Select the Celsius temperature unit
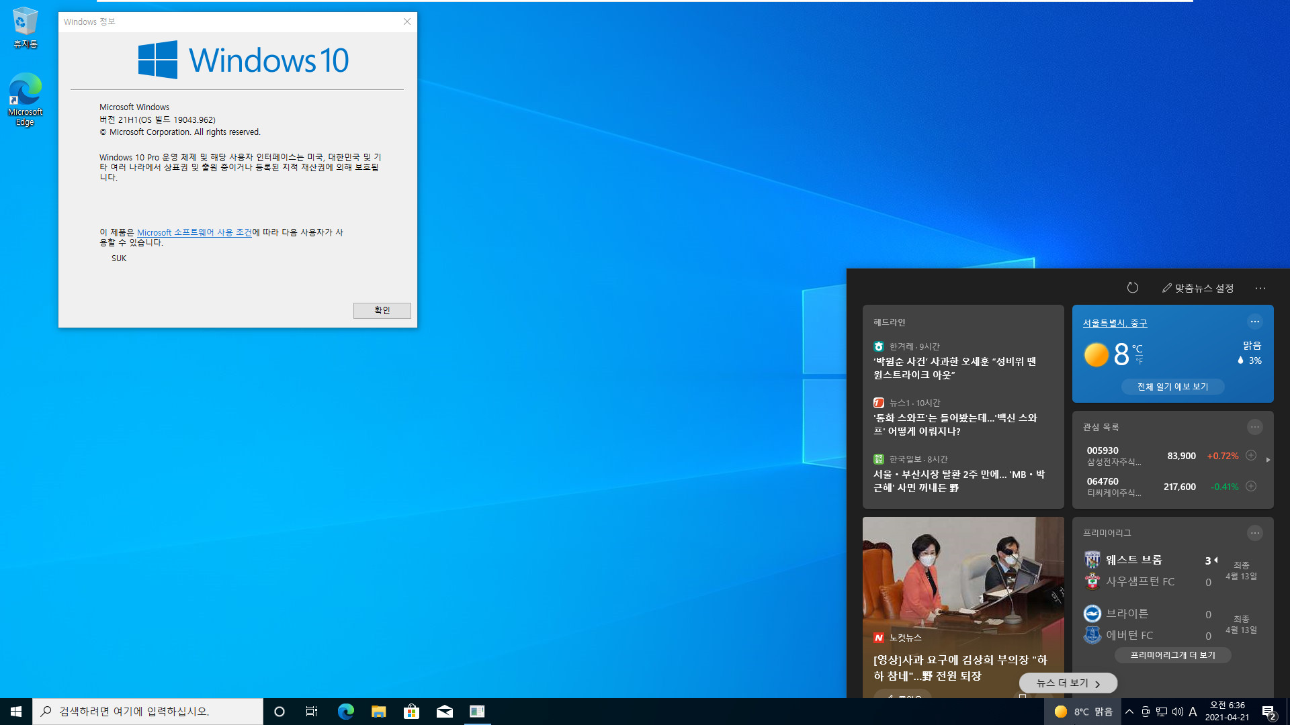 (x=1137, y=348)
